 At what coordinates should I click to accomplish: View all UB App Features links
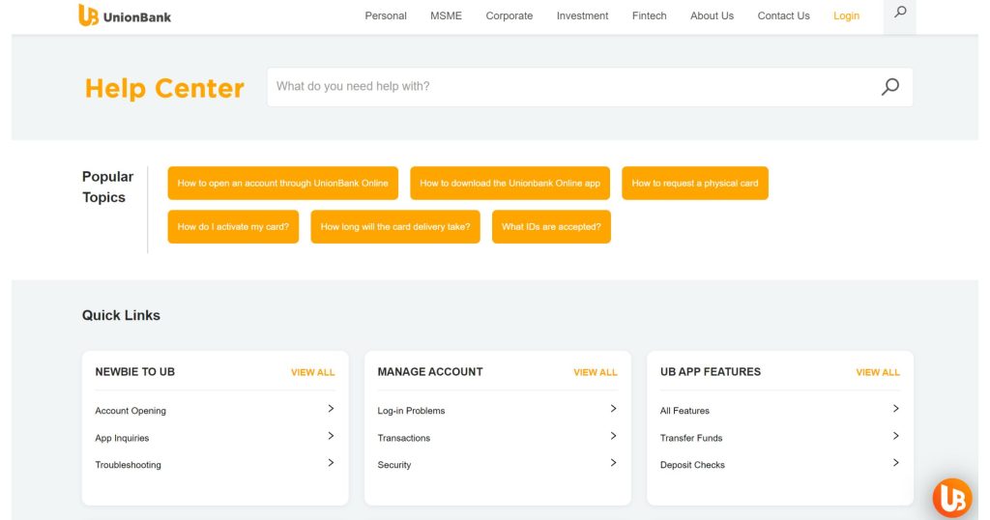click(878, 372)
